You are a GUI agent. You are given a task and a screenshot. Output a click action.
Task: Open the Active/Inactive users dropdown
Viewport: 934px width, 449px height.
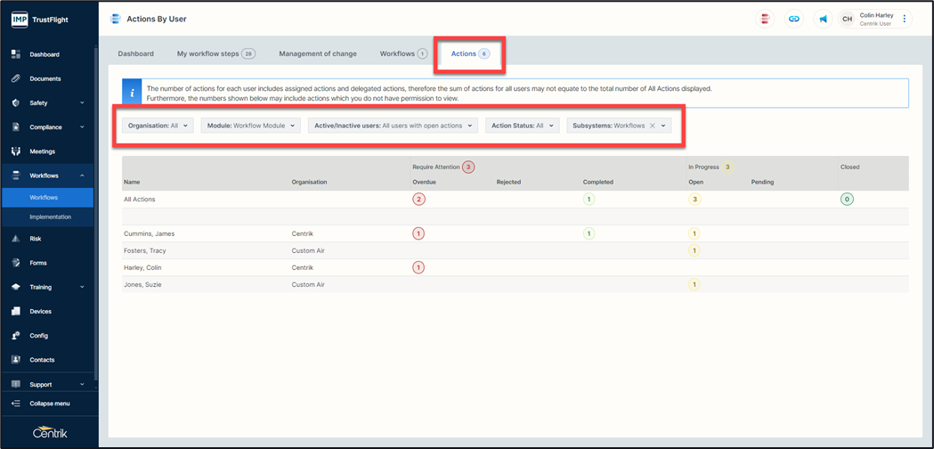393,126
